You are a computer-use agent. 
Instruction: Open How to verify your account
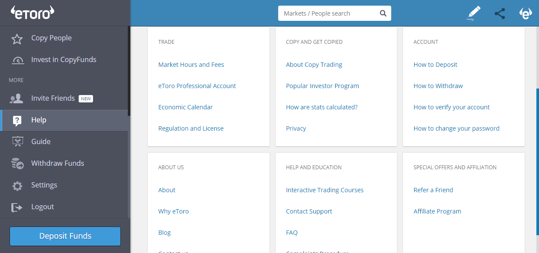452,107
